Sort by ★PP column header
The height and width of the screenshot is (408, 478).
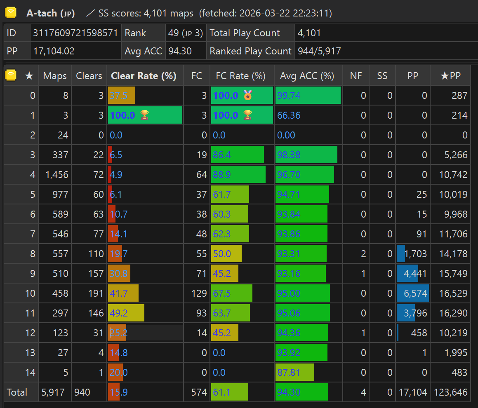coord(450,75)
